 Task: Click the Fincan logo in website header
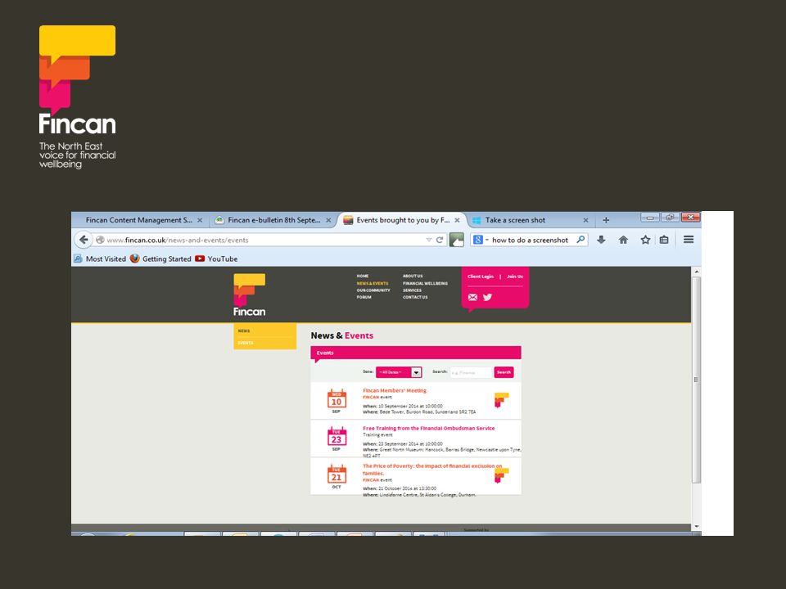click(x=249, y=295)
